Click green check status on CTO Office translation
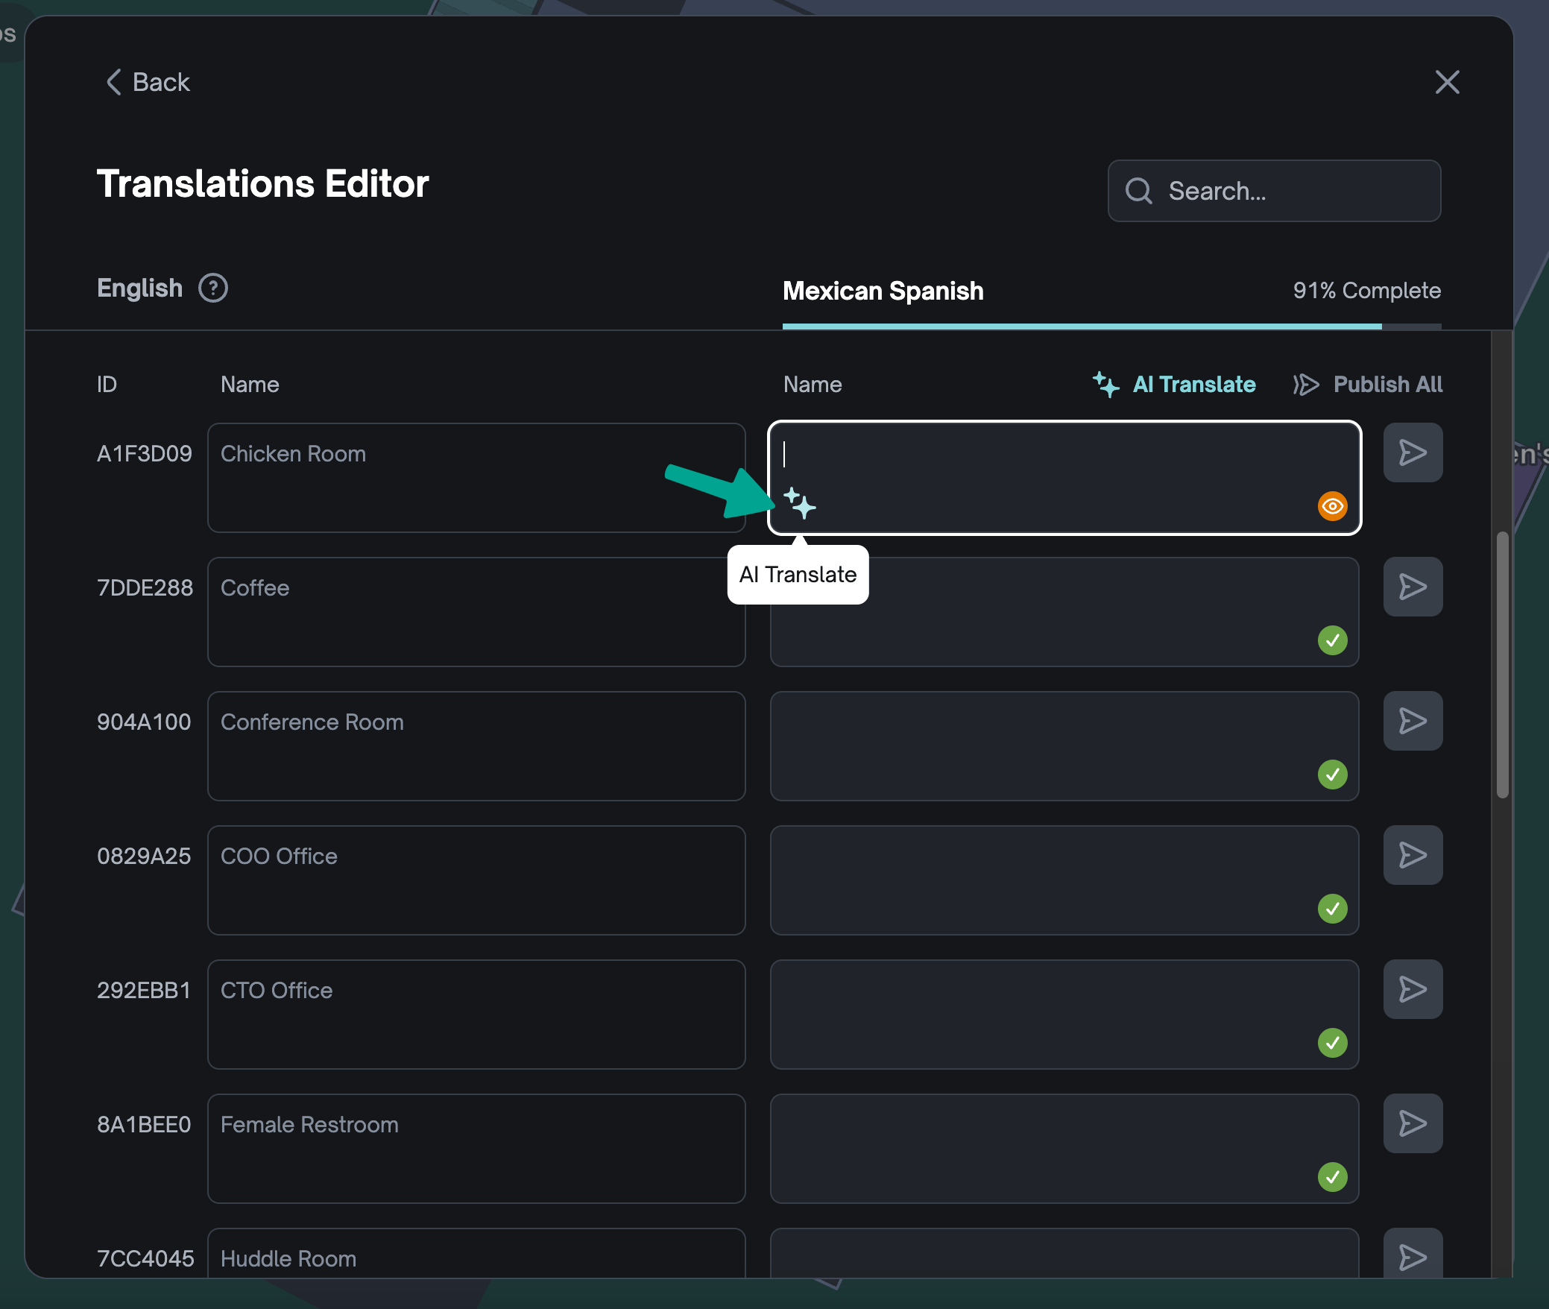This screenshot has width=1549, height=1309. (x=1332, y=1043)
